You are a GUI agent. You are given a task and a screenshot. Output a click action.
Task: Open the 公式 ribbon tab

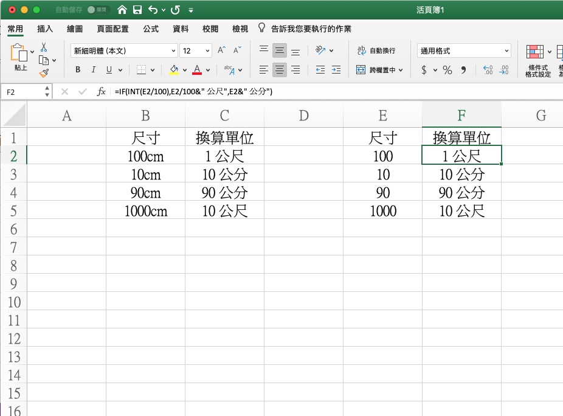point(151,29)
